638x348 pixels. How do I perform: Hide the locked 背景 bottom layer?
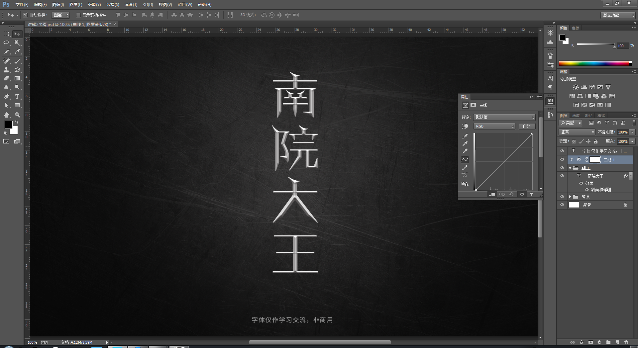pos(562,205)
